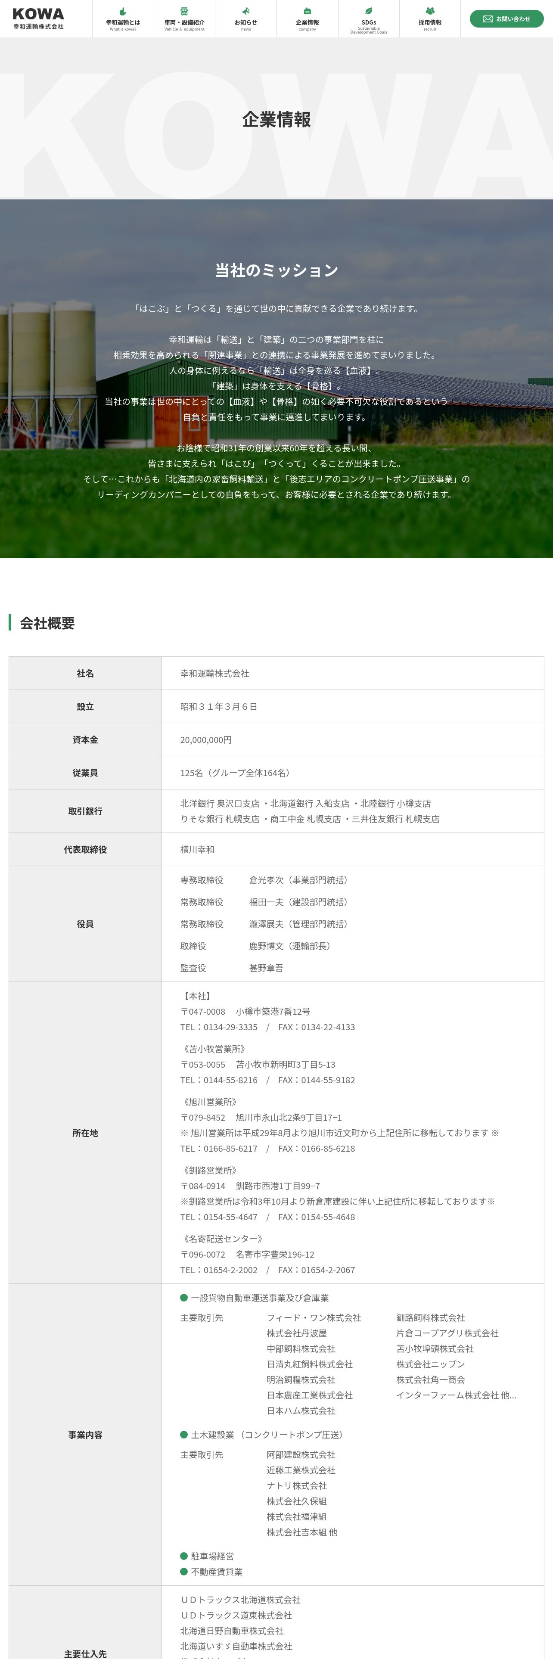
Task: Click the auditor name 甚野章吾
Action: tap(266, 968)
